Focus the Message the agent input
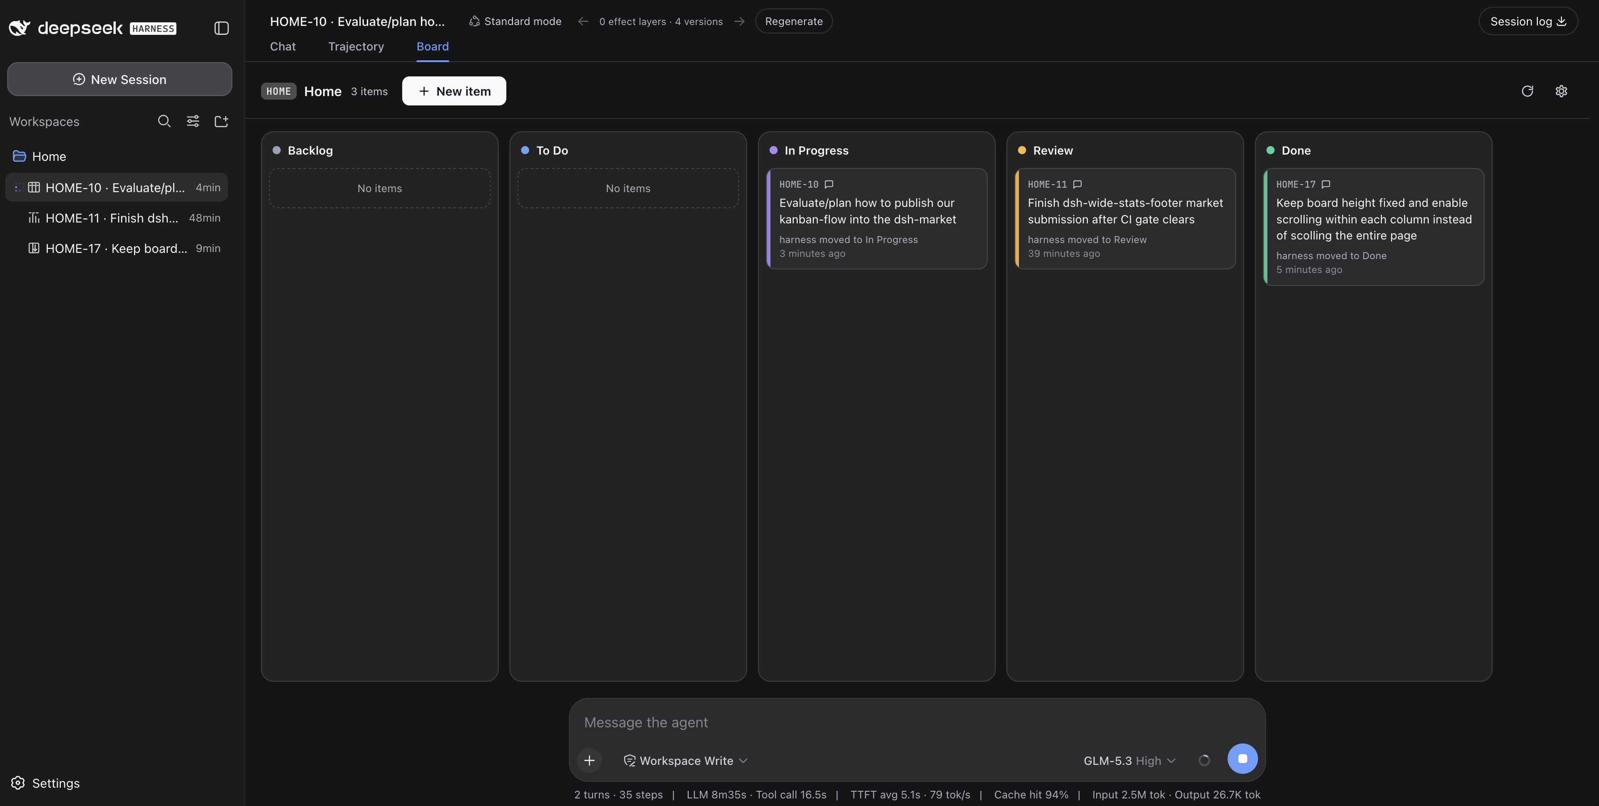This screenshot has width=1599, height=806. coord(917,722)
